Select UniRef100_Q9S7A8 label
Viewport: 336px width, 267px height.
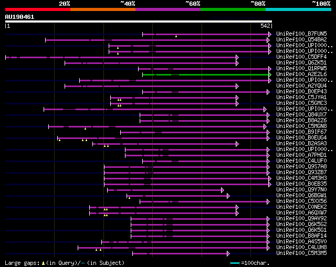(301, 167)
